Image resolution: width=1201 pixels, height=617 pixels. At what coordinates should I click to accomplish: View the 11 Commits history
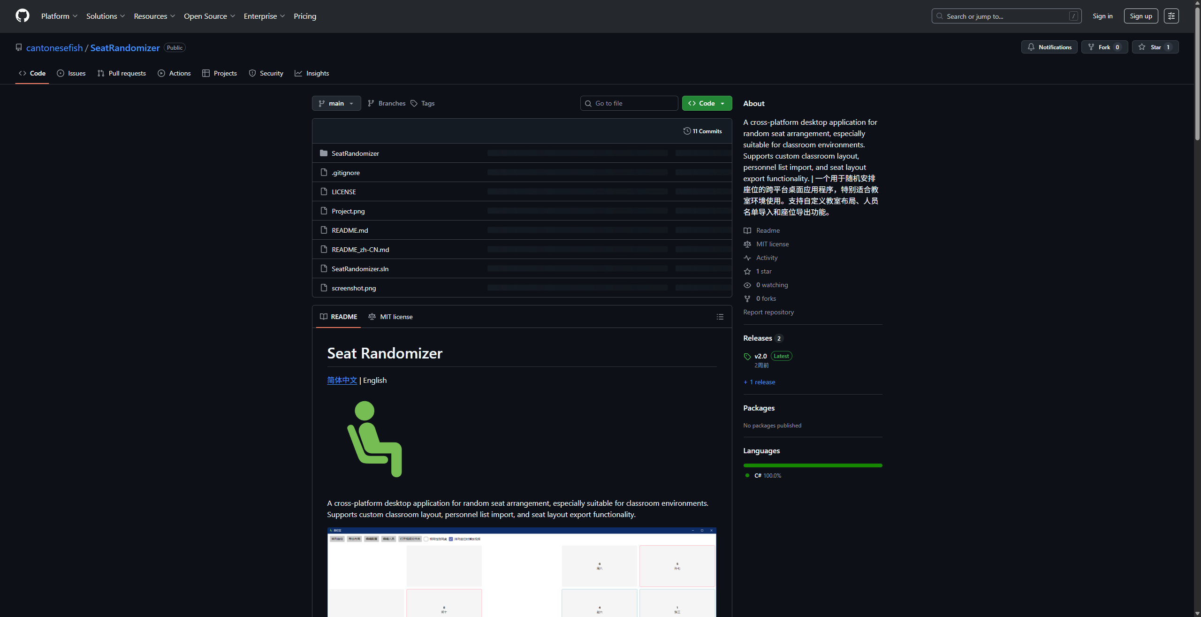coord(703,131)
